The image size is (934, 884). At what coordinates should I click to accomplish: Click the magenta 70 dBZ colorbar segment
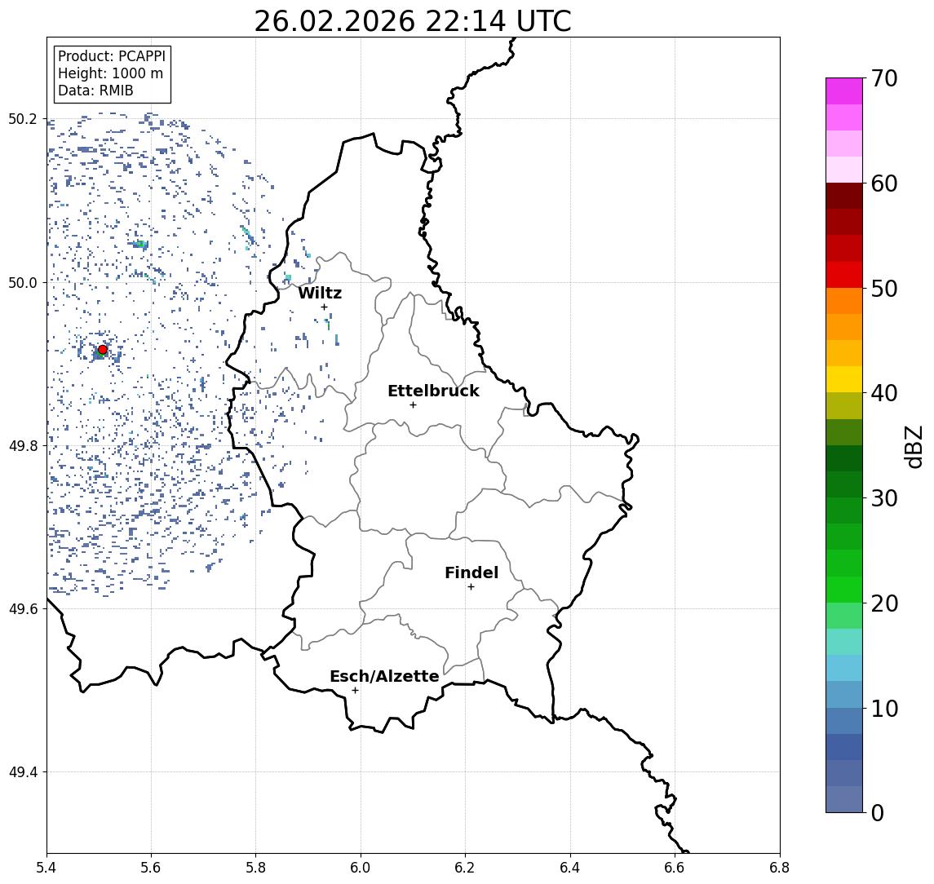coord(844,91)
